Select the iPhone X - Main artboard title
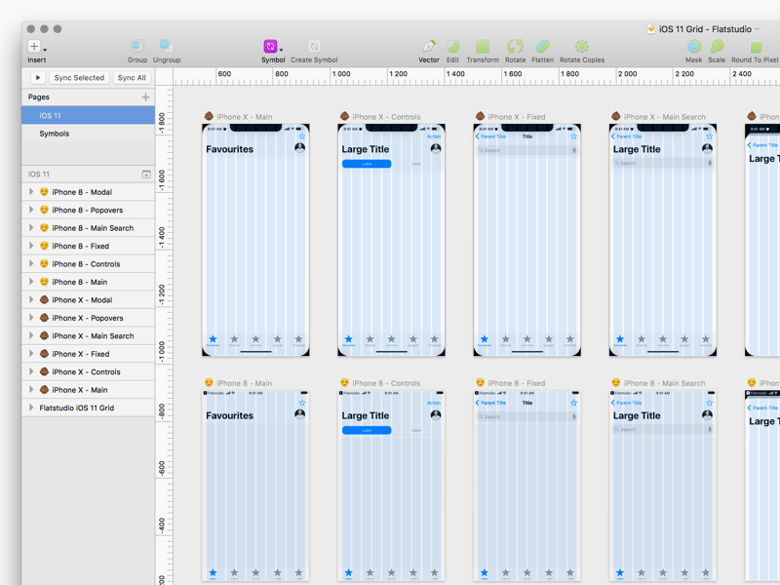 point(244,117)
